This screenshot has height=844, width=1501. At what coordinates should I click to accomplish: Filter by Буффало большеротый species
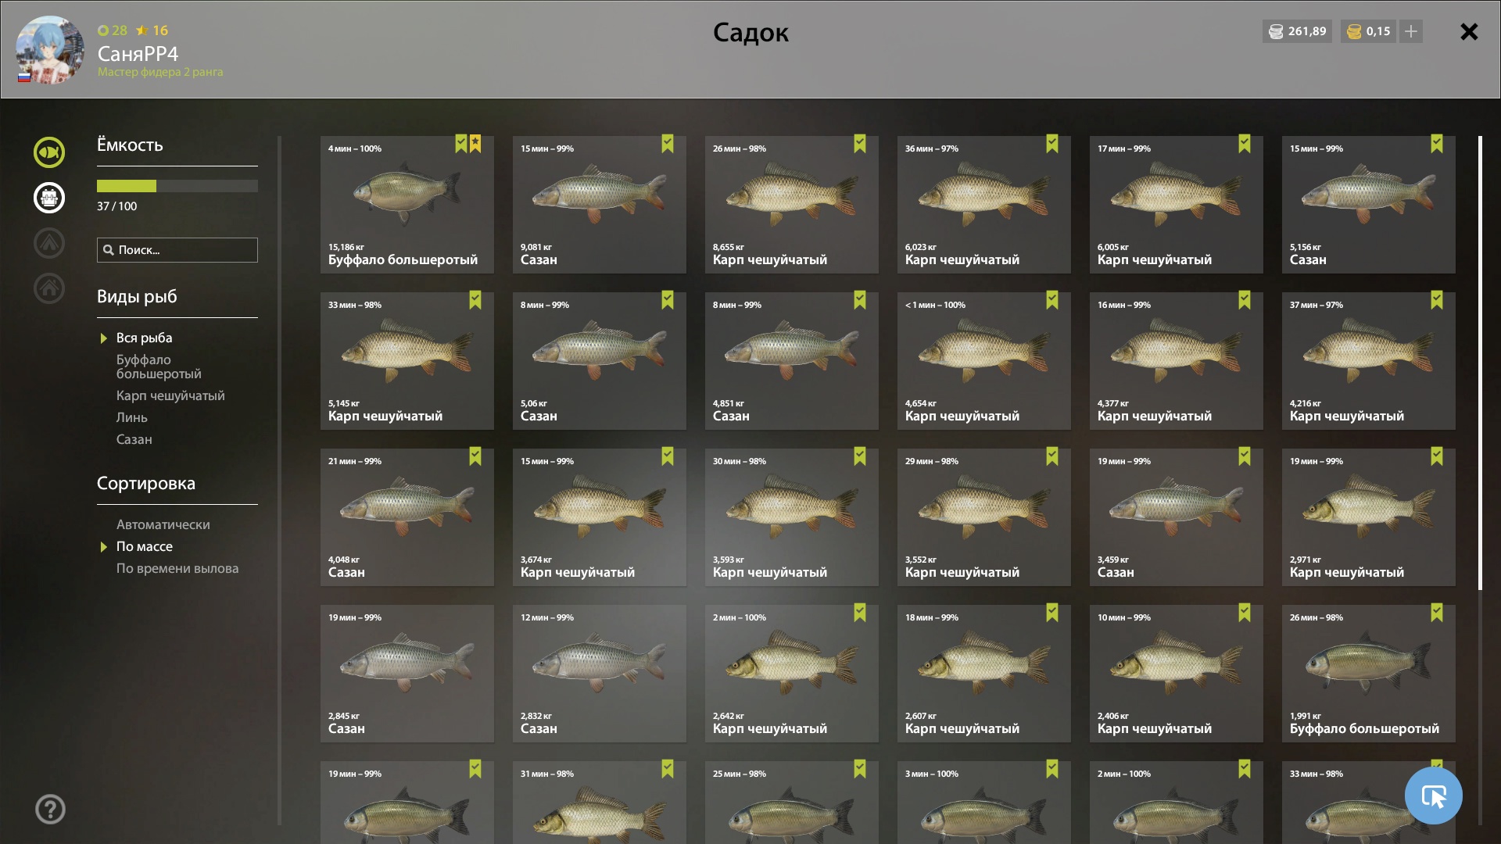(x=159, y=367)
